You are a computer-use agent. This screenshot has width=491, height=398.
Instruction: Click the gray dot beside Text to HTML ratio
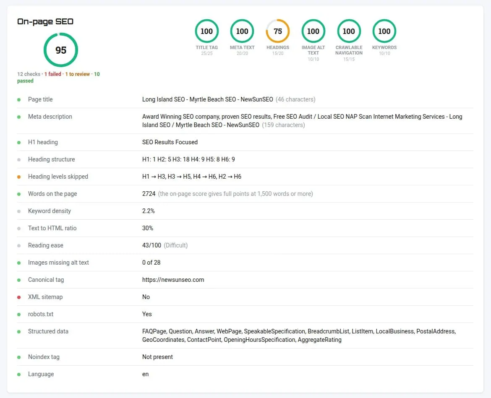(x=19, y=229)
